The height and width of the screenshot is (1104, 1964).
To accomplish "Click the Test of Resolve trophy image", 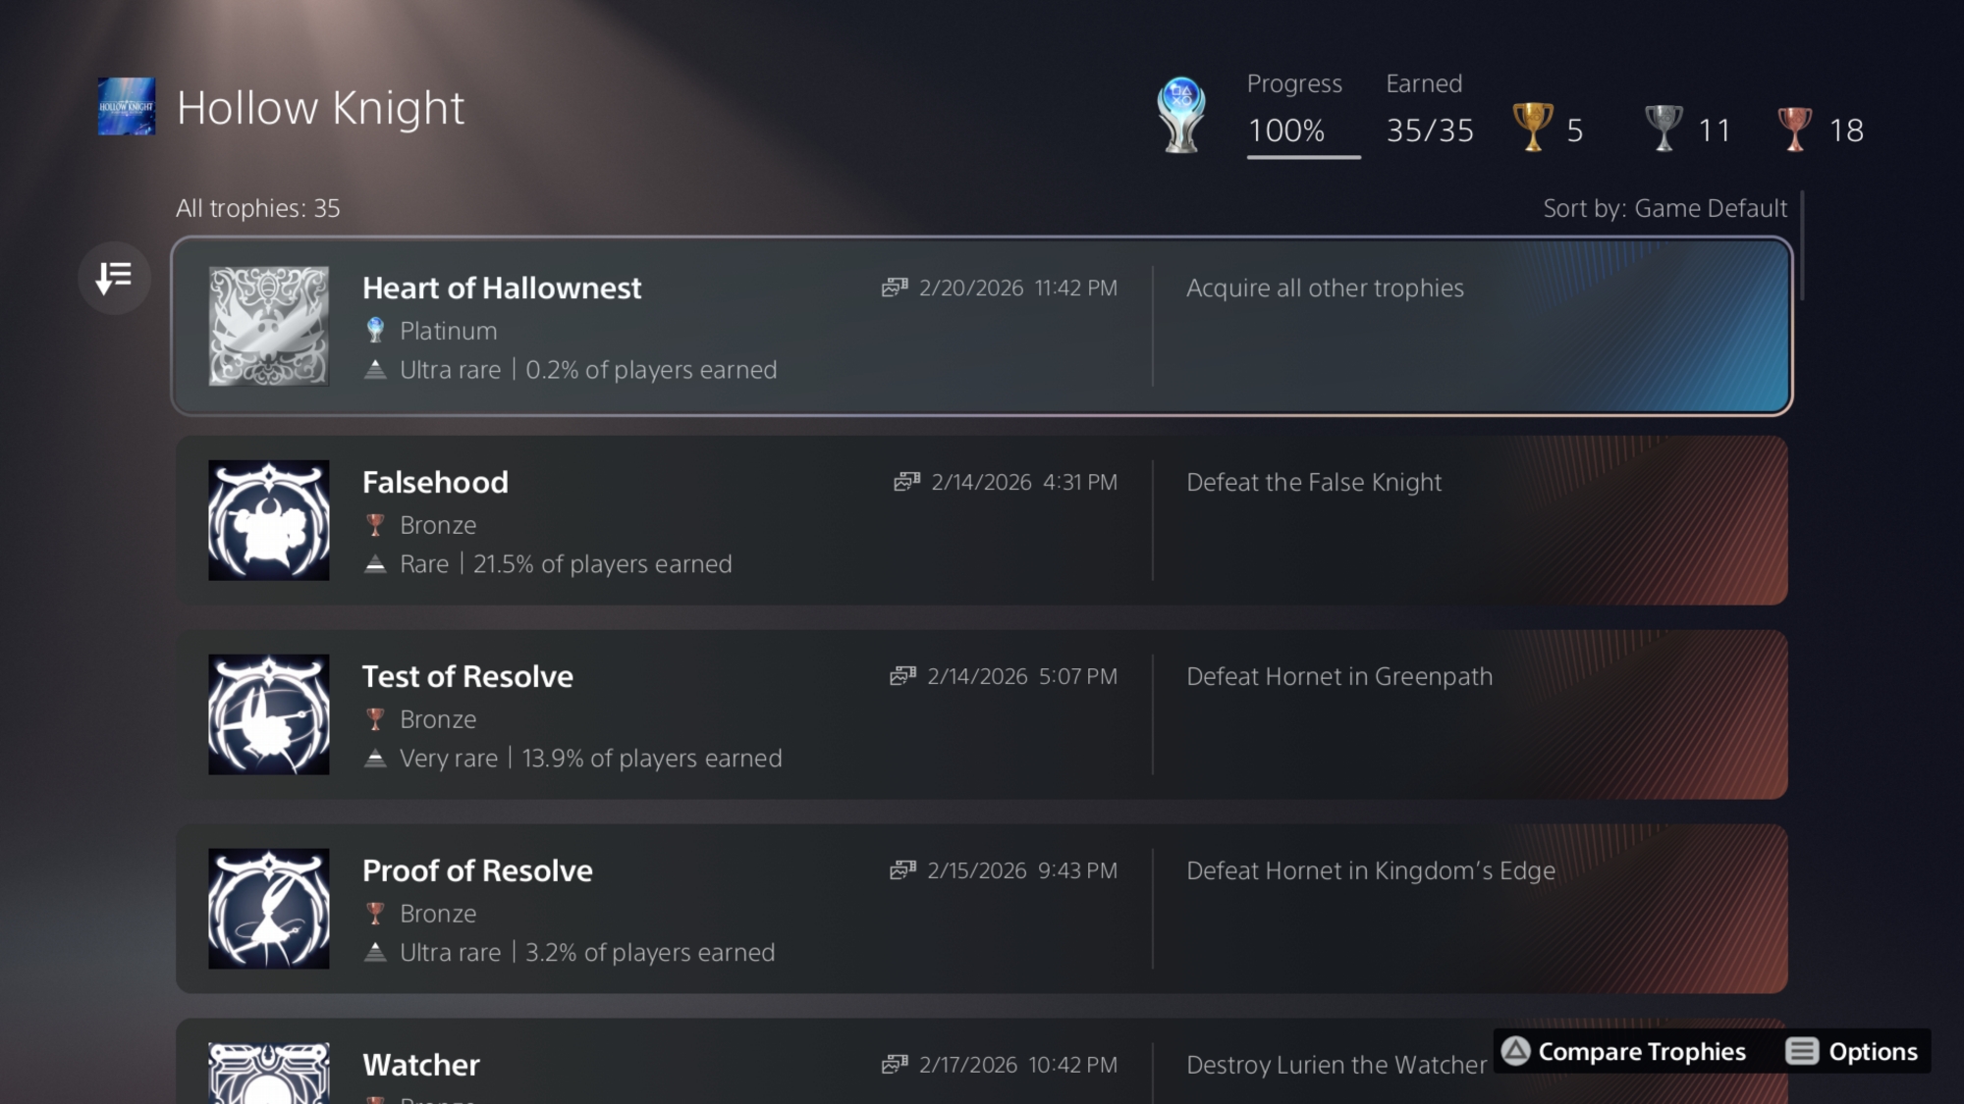I will [x=269, y=714].
